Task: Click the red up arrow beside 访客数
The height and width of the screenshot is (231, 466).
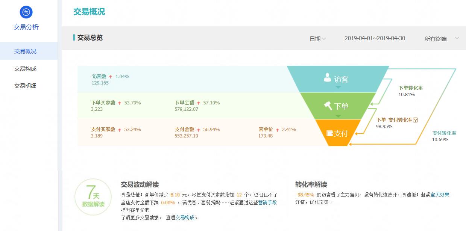Action: click(x=111, y=77)
